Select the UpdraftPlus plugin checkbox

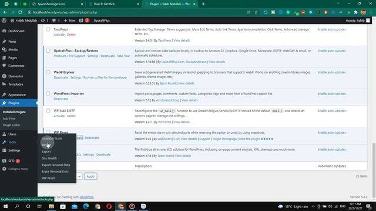point(48,51)
